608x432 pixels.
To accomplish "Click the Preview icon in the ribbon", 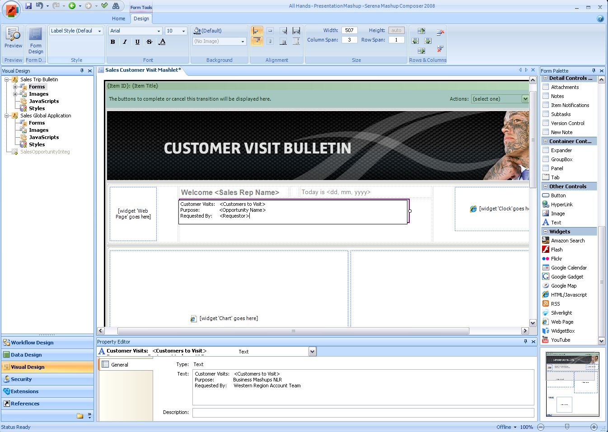I will [x=13, y=37].
